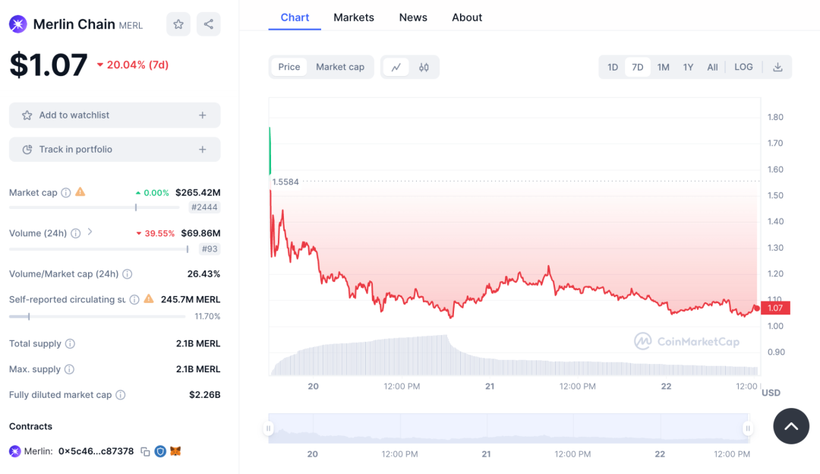Click the scroll-to-top arrow button
Image resolution: width=820 pixels, height=474 pixels.
(791, 426)
